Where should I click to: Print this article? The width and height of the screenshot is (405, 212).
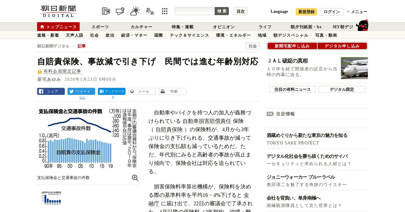click(x=172, y=91)
